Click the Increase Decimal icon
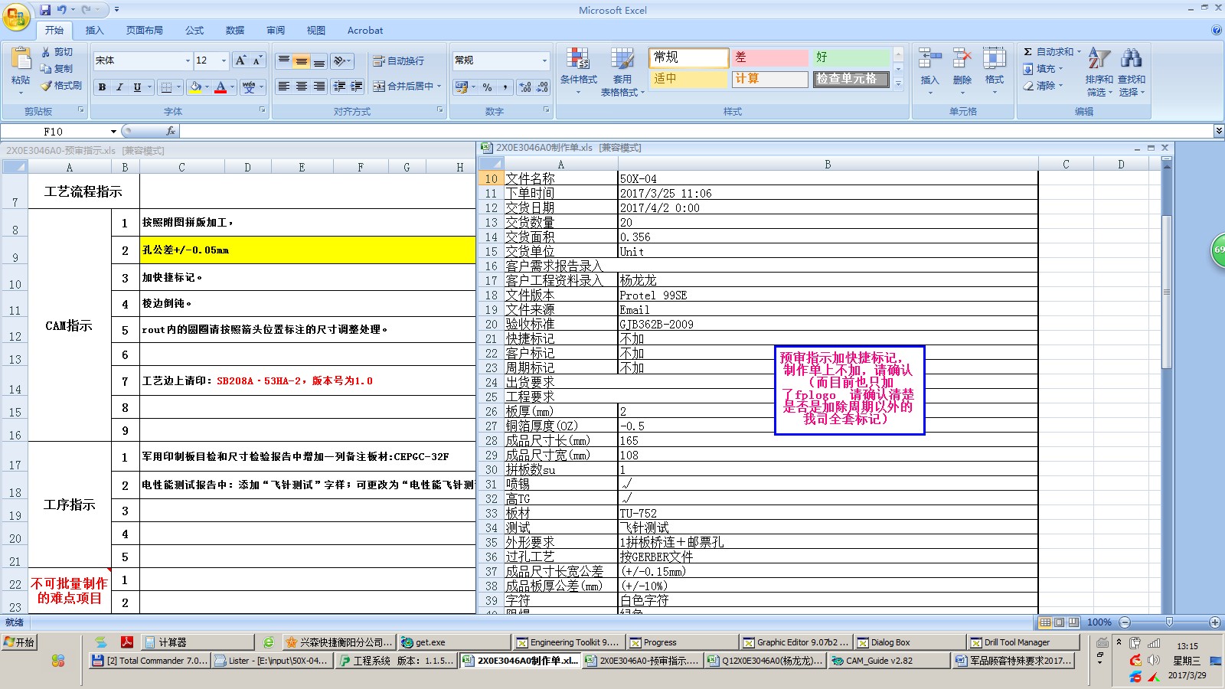Screen dimensions: 1225x689 (x=525, y=87)
